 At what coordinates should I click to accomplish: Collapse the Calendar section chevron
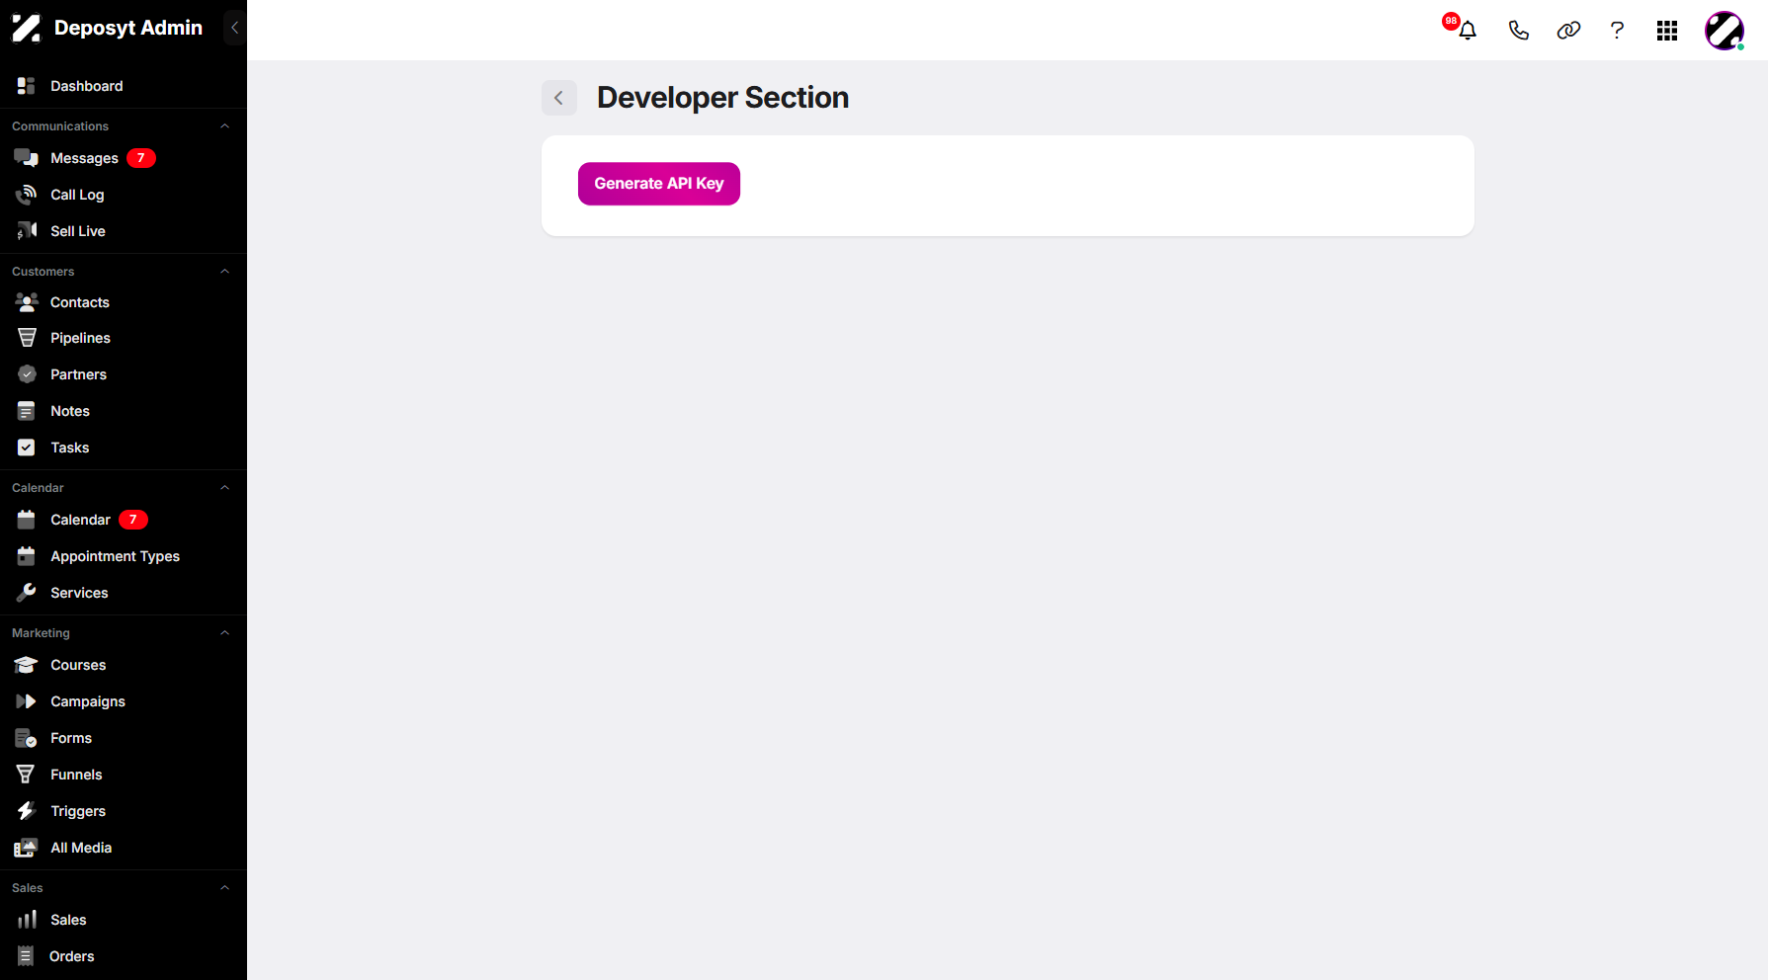224,488
